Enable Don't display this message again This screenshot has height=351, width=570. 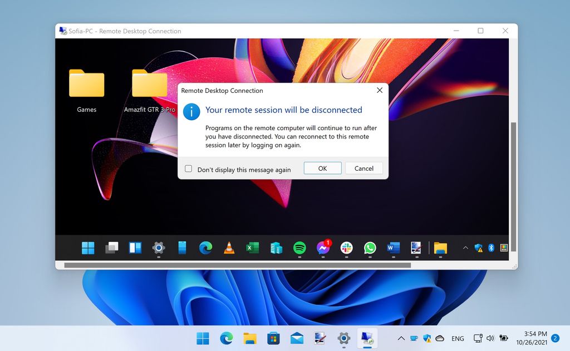(x=188, y=168)
